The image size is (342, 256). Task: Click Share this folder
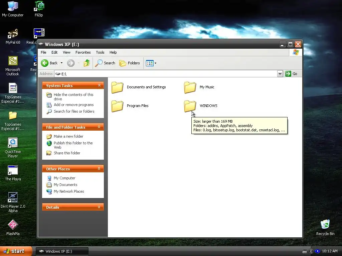click(x=67, y=153)
